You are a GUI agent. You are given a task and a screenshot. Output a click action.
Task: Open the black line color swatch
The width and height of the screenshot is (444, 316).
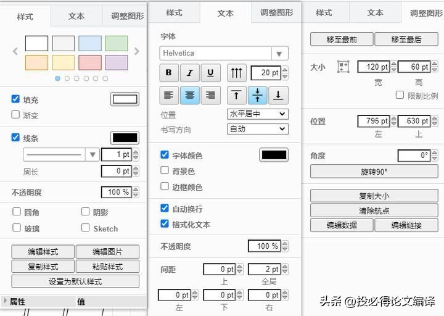click(x=125, y=138)
